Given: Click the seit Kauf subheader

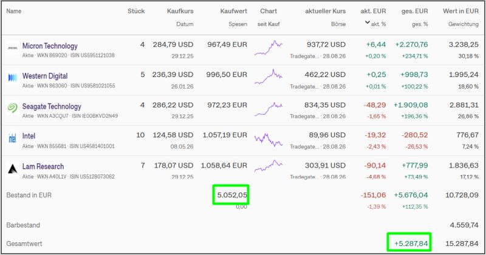Looking at the screenshot, I should click(269, 24).
